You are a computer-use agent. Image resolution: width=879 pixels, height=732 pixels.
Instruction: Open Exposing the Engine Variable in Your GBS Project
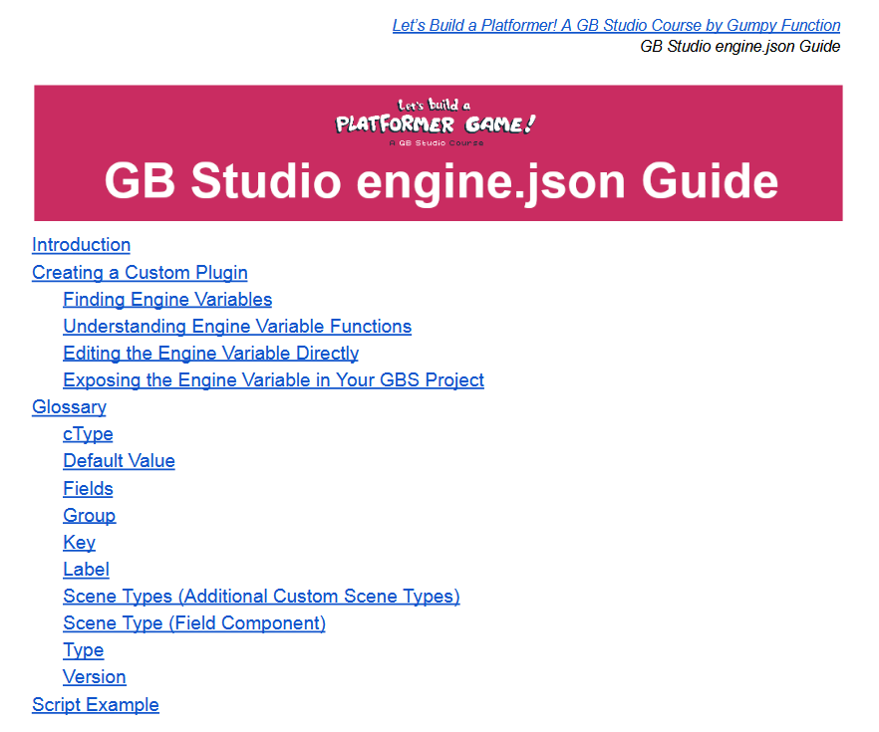[x=273, y=379]
